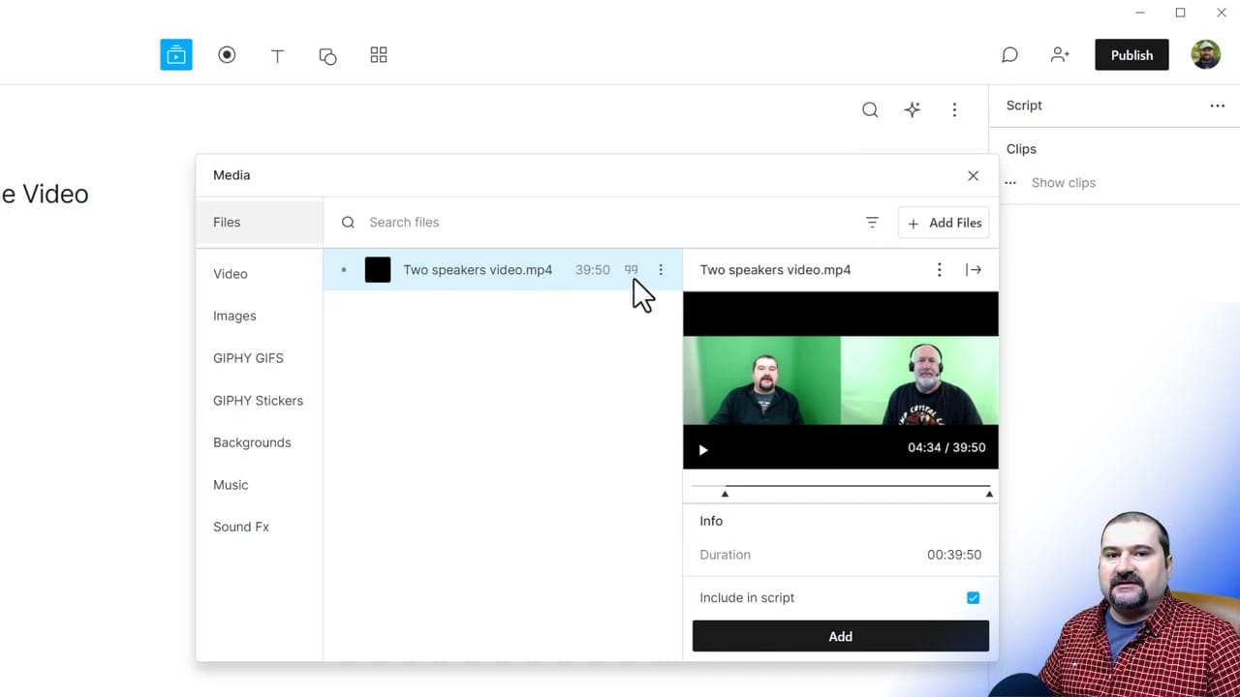Select the Text tool icon

pyautogui.click(x=277, y=55)
